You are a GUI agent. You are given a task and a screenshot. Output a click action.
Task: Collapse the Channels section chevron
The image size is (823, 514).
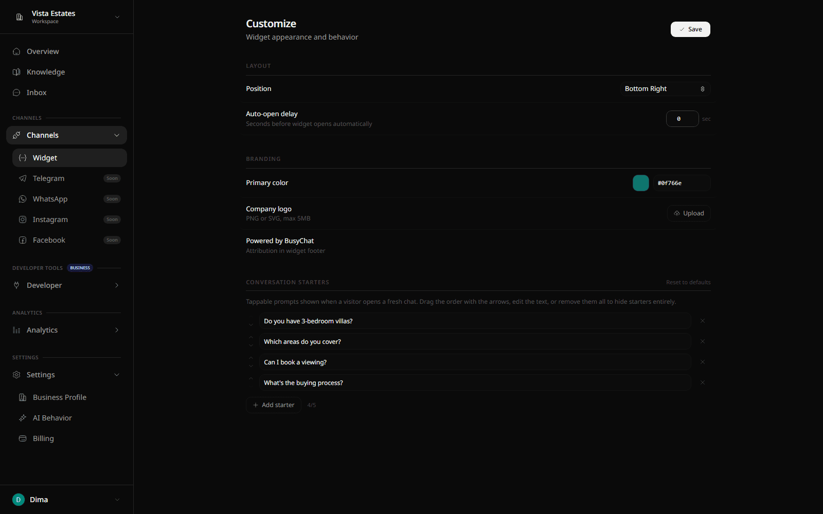(x=117, y=135)
